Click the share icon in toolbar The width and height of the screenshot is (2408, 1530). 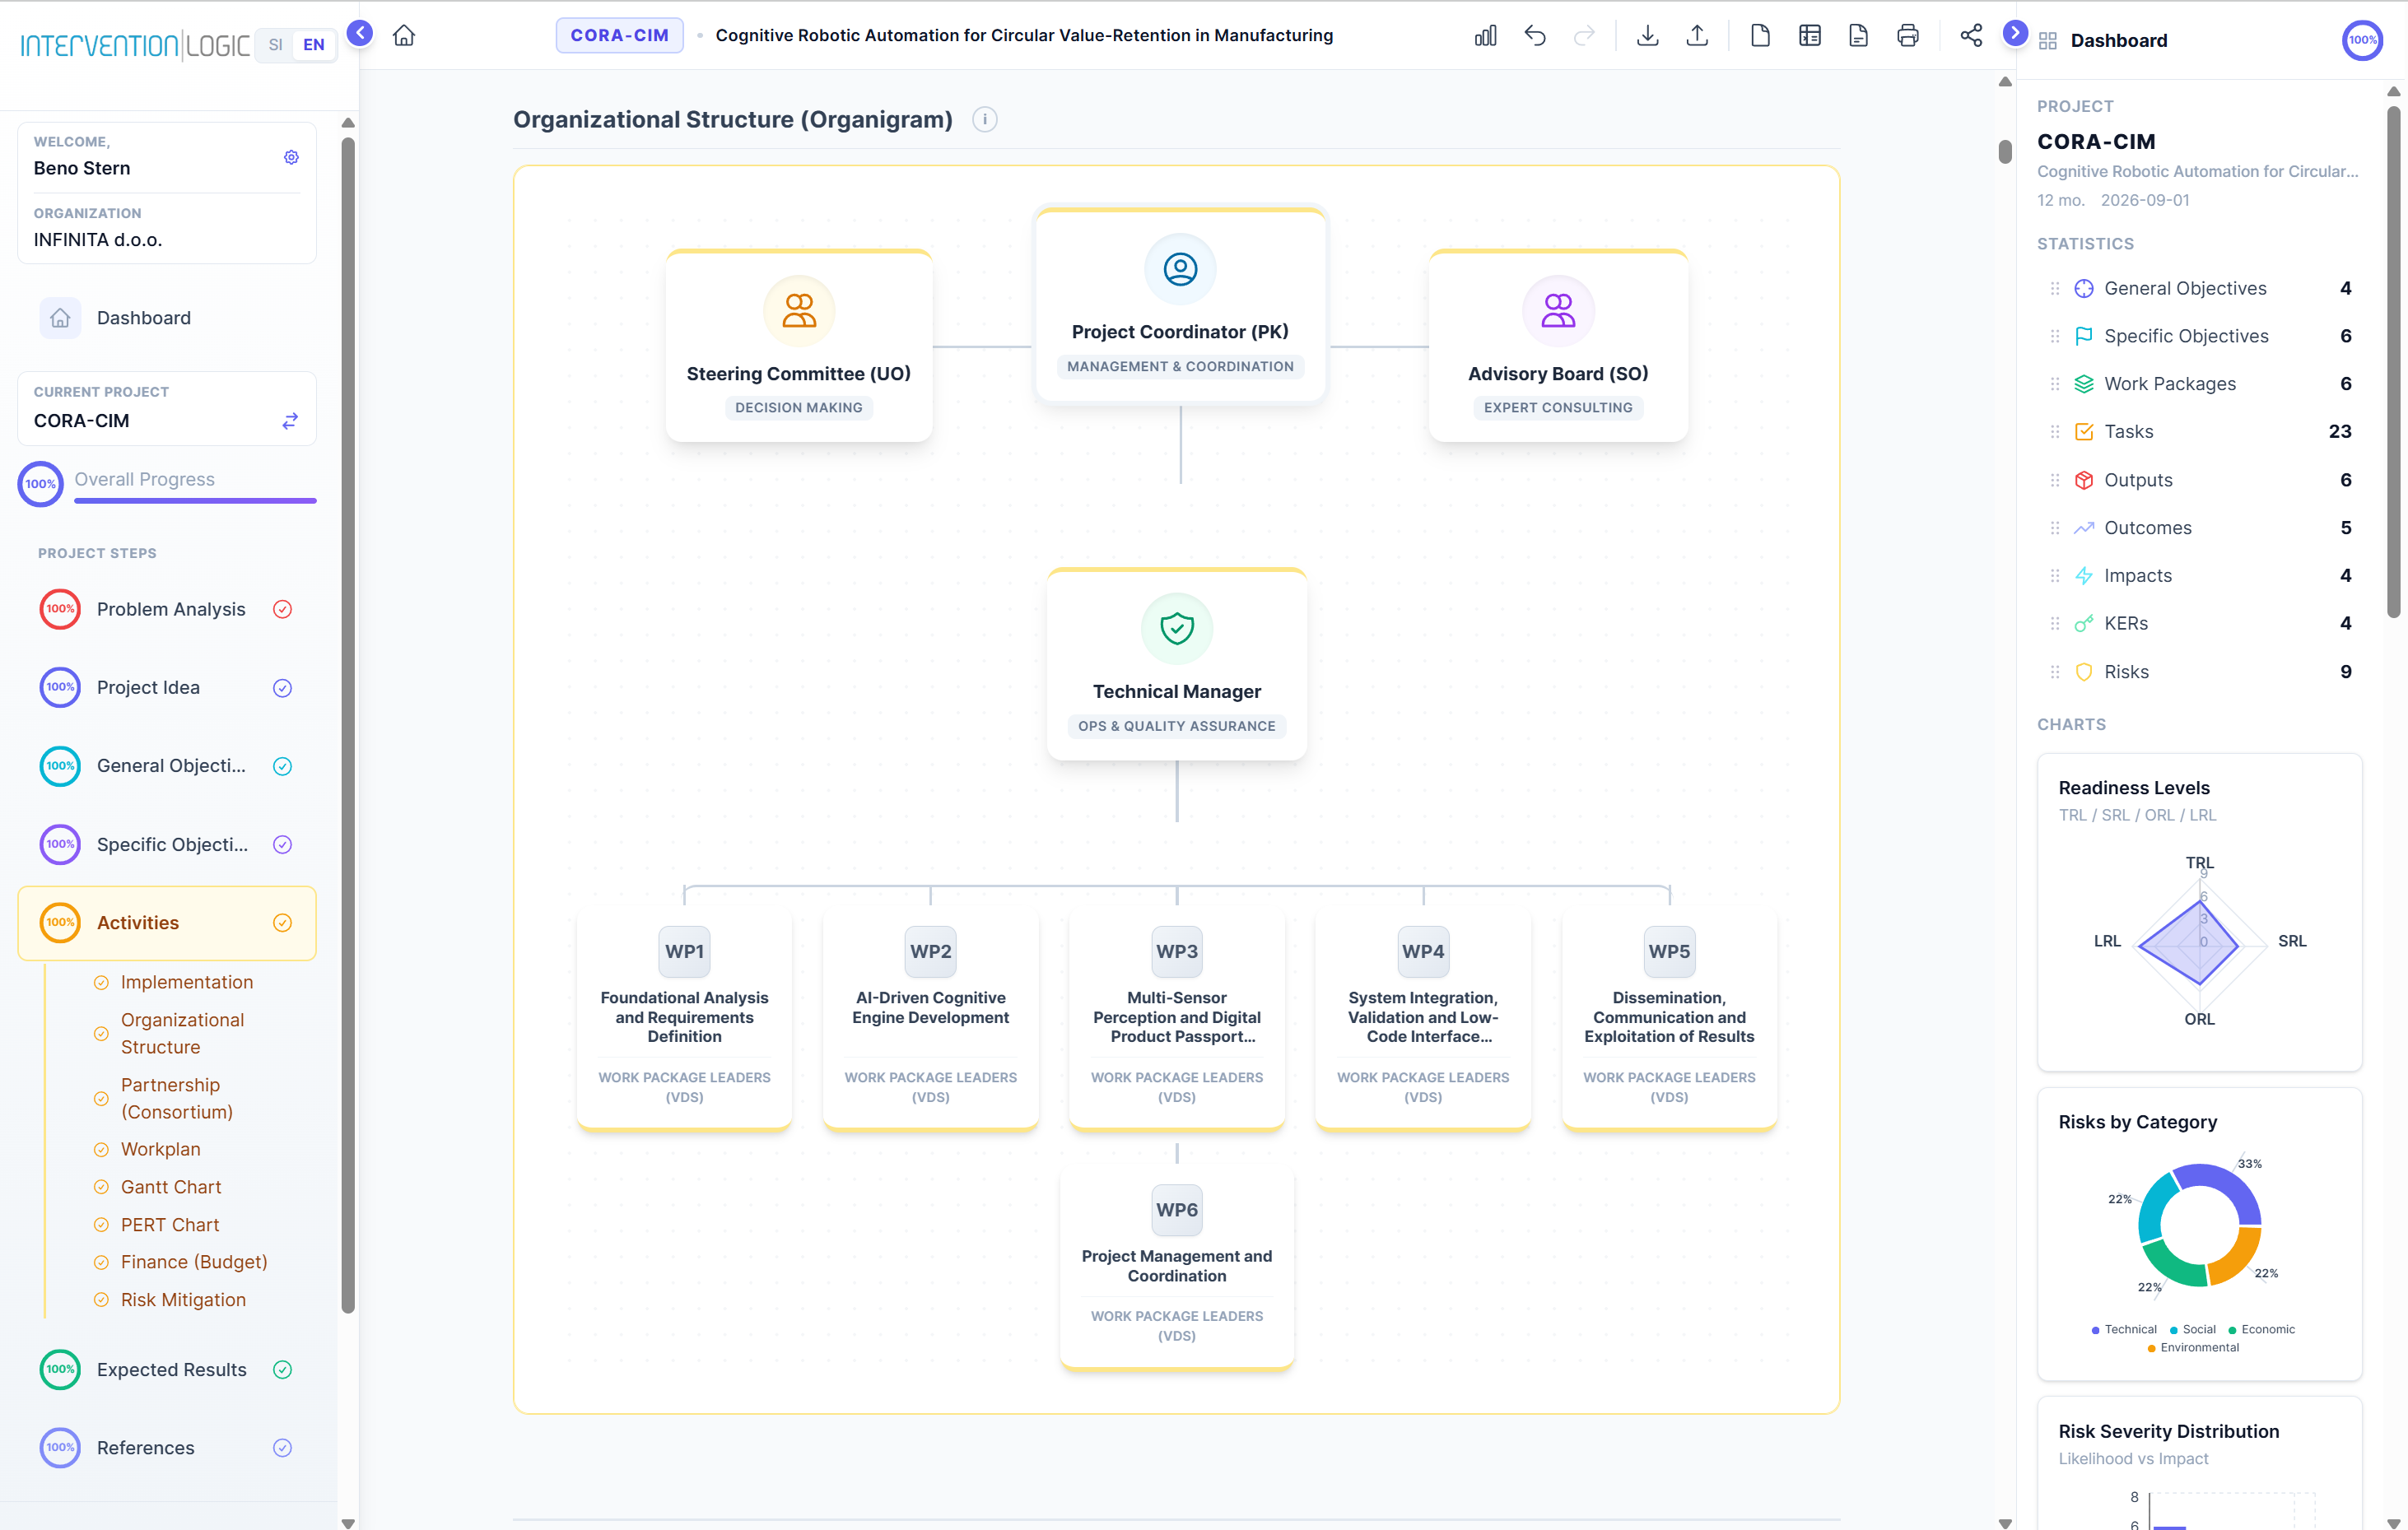pyautogui.click(x=1971, y=36)
